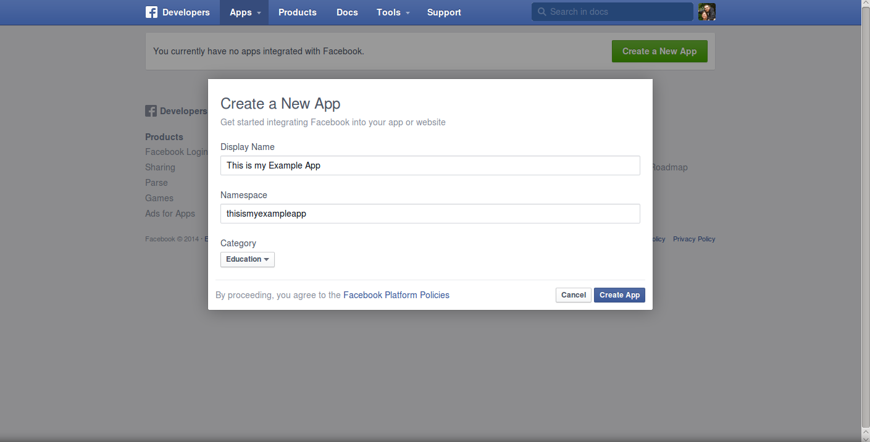Open the Education category dropdown
Screen dimensions: 870x442
(248, 259)
